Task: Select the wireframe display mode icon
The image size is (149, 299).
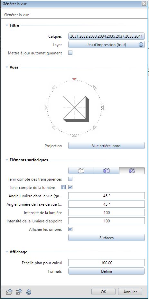Action: tap(81, 171)
